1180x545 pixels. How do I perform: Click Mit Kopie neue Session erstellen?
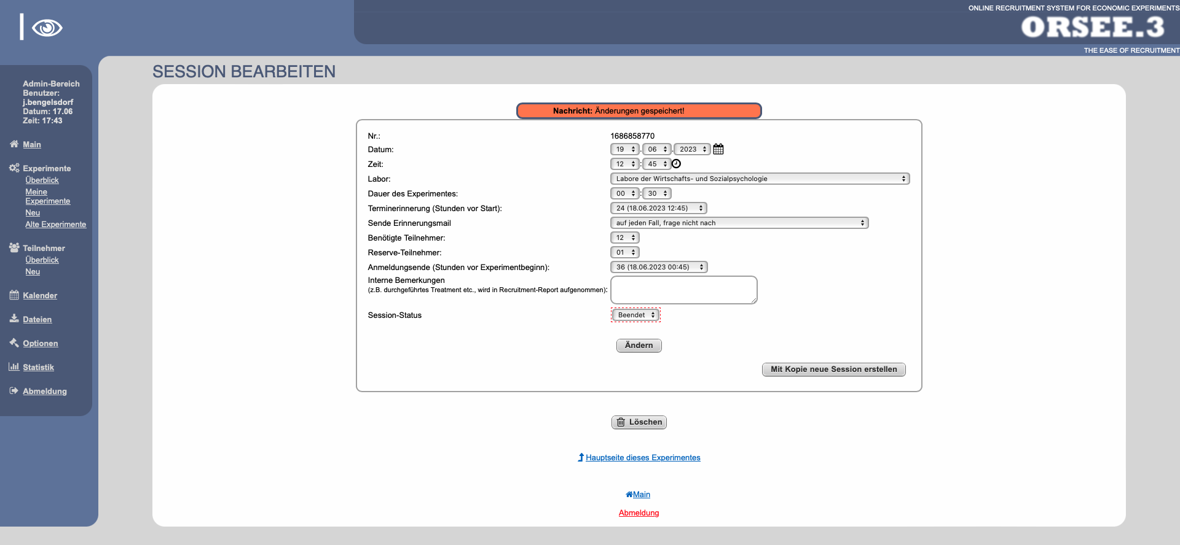click(833, 369)
